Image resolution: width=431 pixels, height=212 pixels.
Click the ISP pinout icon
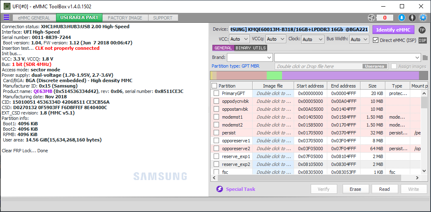pyautogui.click(x=422, y=40)
